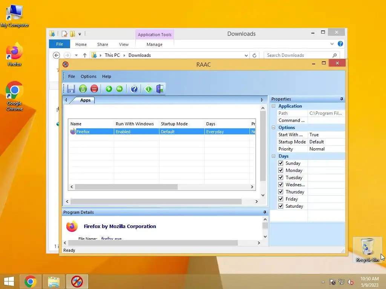
Task: Collapse the Days properties group
Action: [x=274, y=156]
